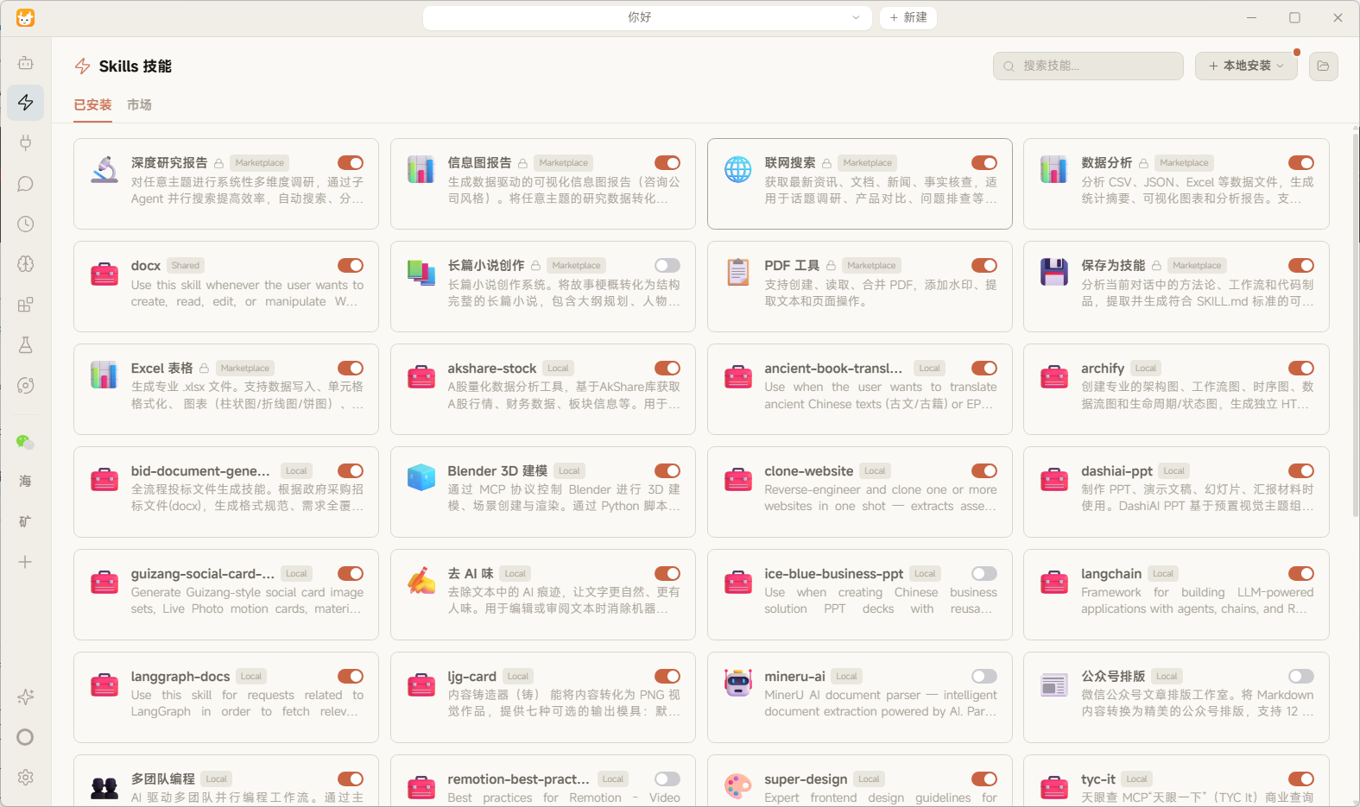Viewport: 1360px width, 807px height.
Task: Open the clone-website skill card title
Action: pos(808,471)
